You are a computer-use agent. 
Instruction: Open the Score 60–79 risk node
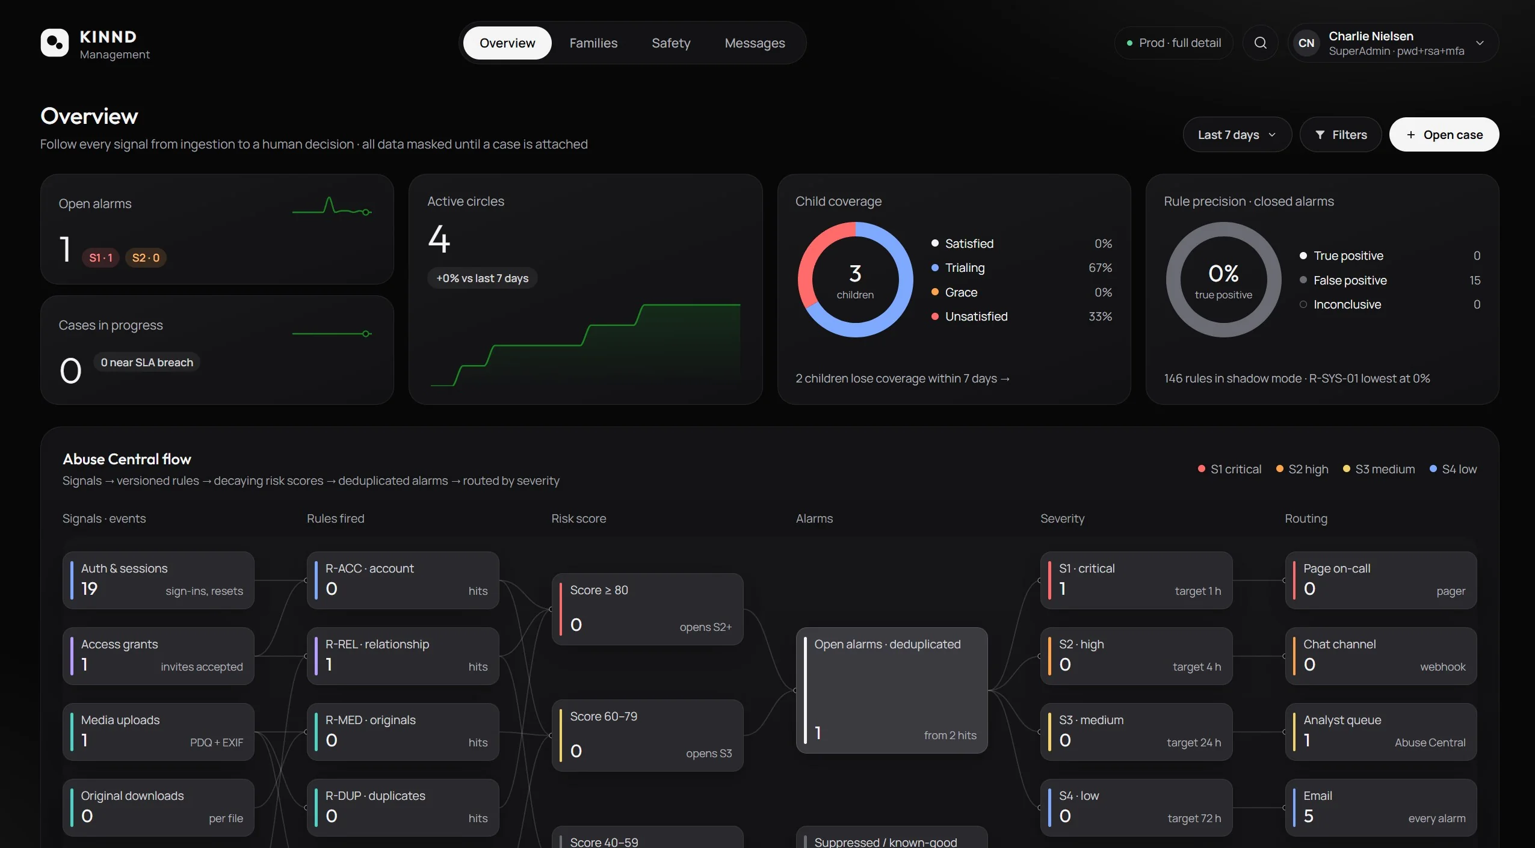(647, 736)
